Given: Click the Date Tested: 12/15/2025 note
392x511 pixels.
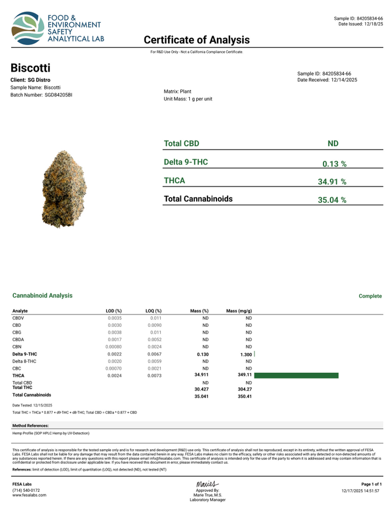Looking at the screenshot, I should click(x=32, y=406).
